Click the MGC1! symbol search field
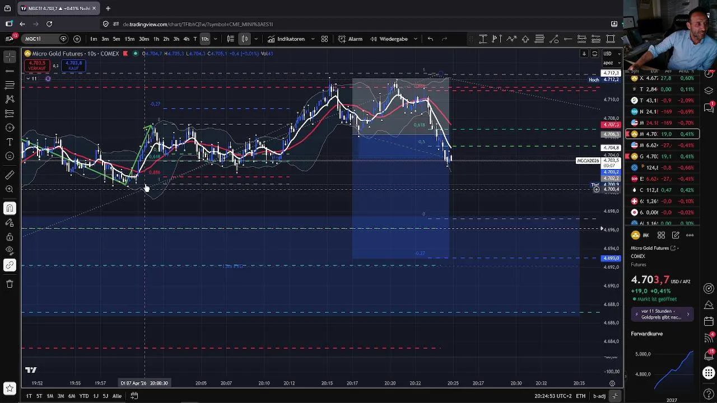Viewport: 717px width, 403px height. 45,39
